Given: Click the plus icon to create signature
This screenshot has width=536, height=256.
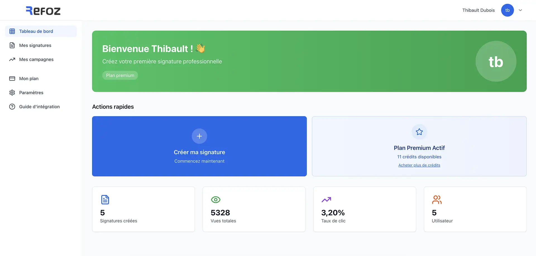Looking at the screenshot, I should coord(199,136).
